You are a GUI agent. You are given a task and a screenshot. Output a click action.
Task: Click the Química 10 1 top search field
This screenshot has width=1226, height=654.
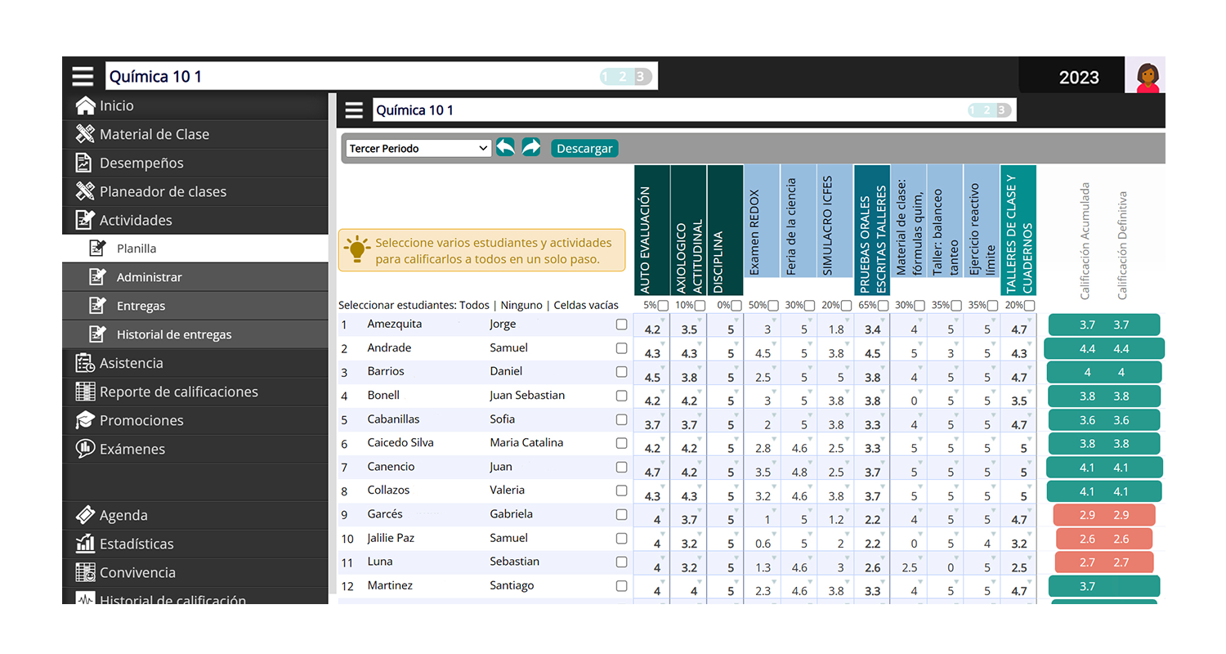click(351, 77)
